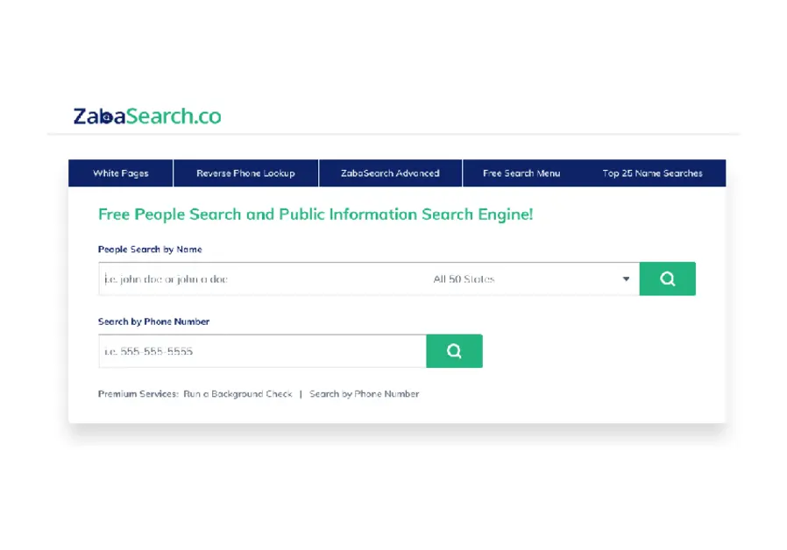
Task: Click the ZabaSearch.co logo
Action: click(x=147, y=116)
